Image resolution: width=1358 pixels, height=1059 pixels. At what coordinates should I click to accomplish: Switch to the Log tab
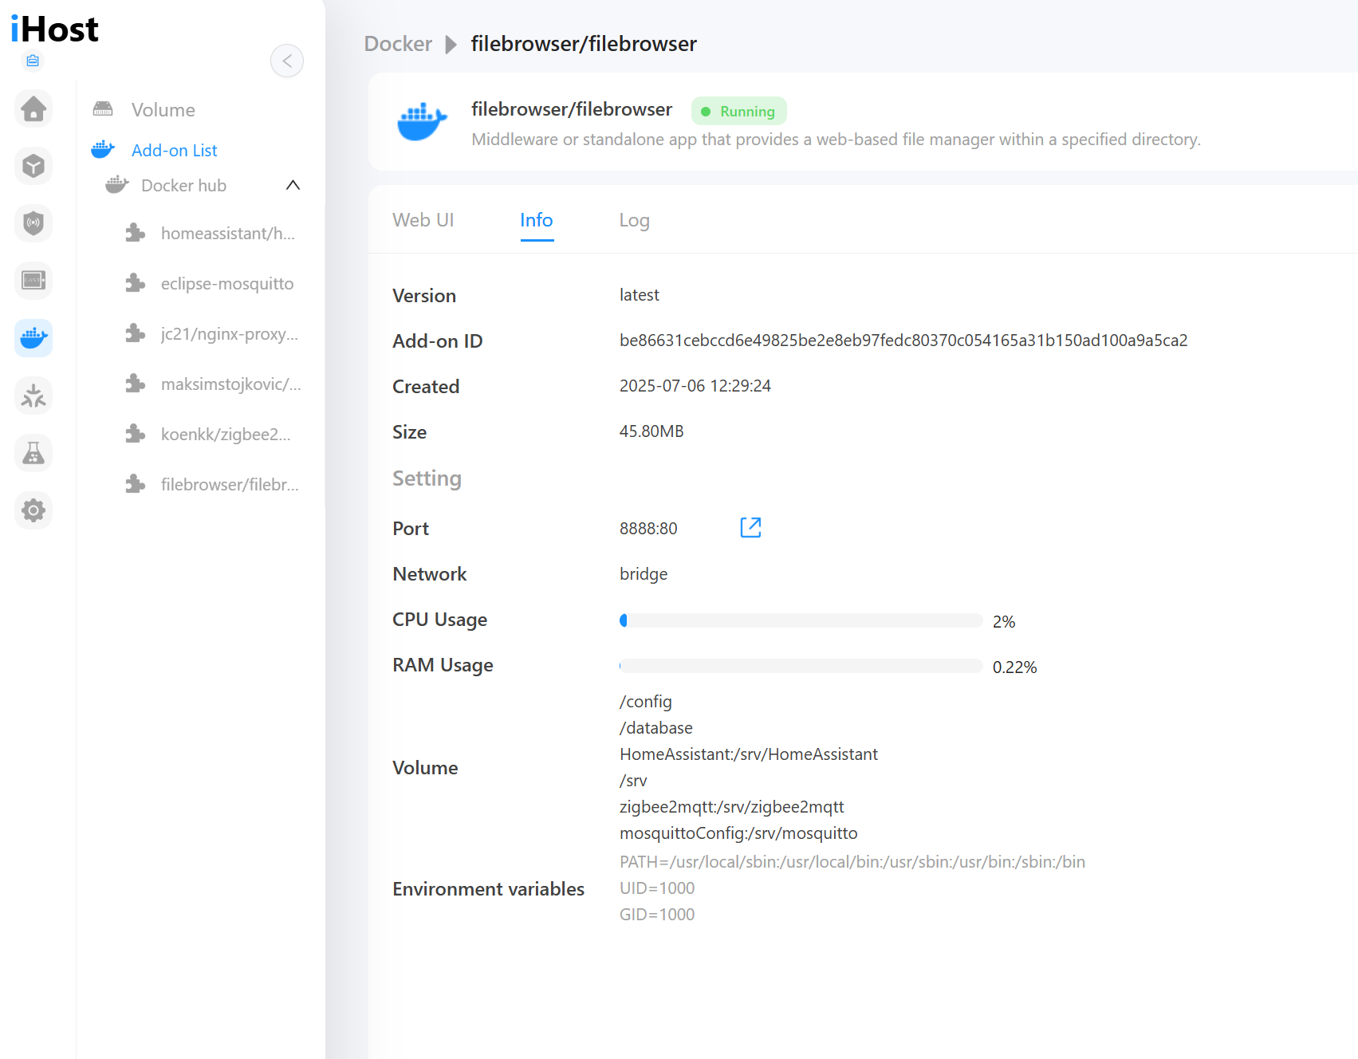coord(634,220)
